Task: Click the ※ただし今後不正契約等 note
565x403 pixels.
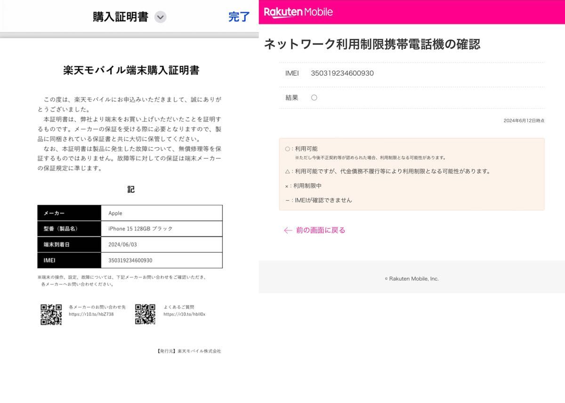Action: point(370,158)
